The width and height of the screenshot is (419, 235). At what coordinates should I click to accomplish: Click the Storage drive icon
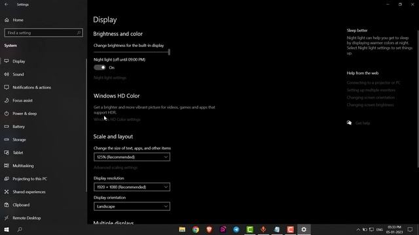point(7,140)
